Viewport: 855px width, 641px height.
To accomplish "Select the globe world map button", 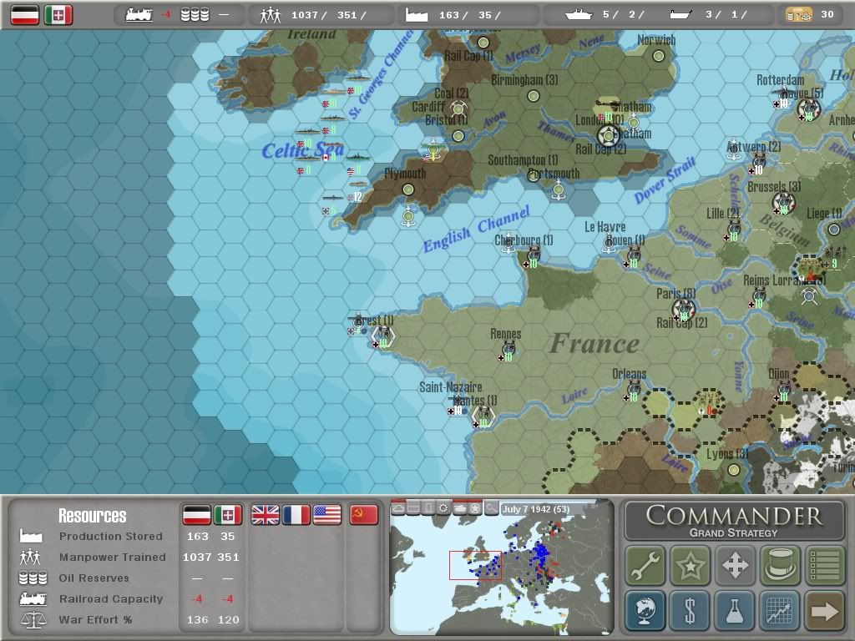I will pos(645,610).
